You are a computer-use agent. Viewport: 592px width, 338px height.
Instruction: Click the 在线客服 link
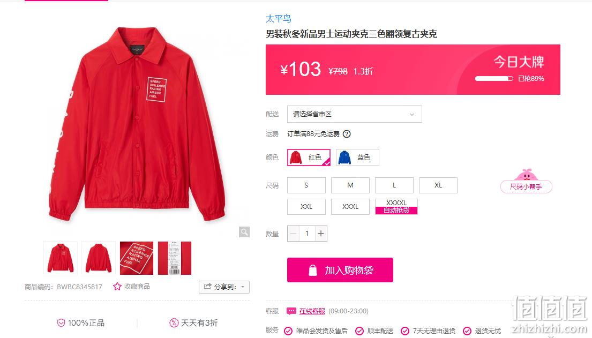[x=312, y=311]
